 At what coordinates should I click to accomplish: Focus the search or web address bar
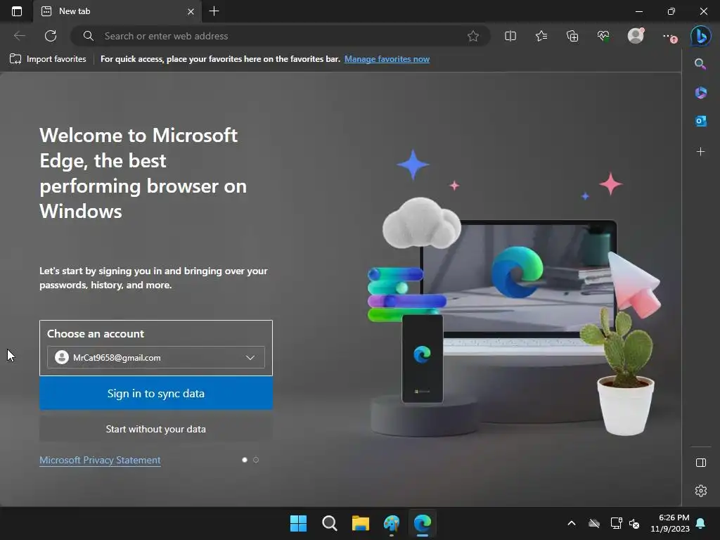coord(280,36)
